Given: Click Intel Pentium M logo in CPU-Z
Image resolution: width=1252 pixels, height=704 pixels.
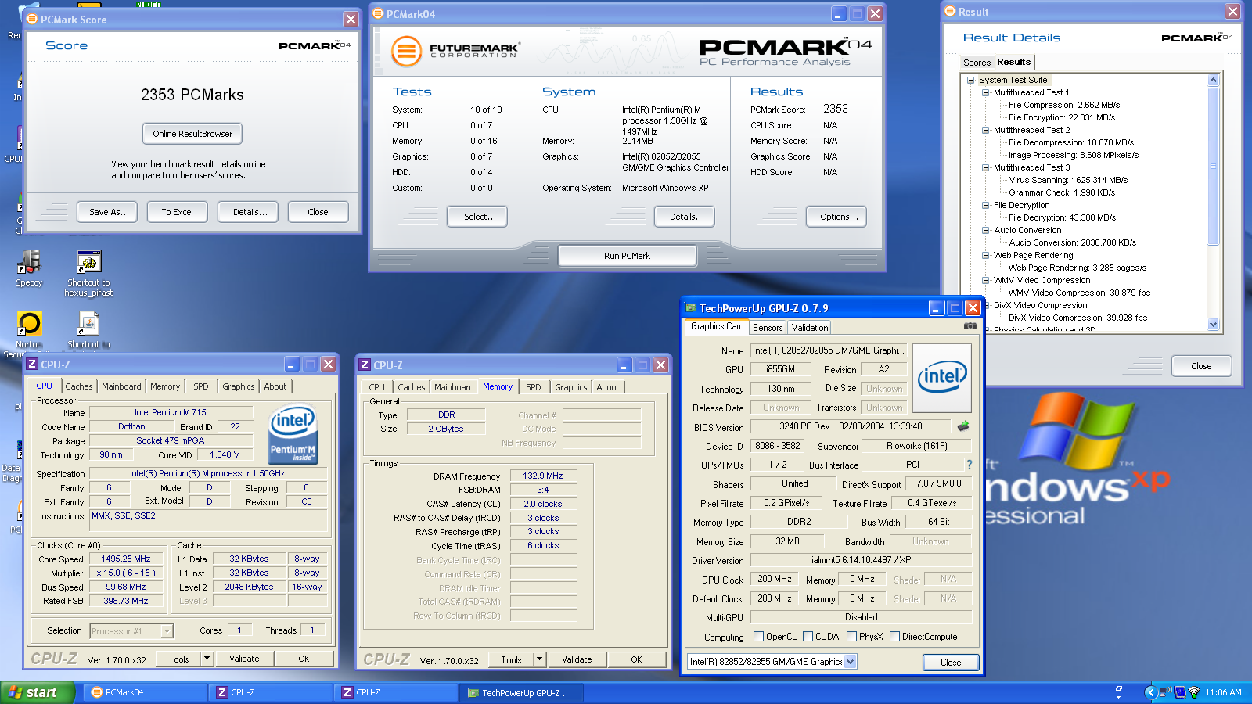Looking at the screenshot, I should point(293,434).
